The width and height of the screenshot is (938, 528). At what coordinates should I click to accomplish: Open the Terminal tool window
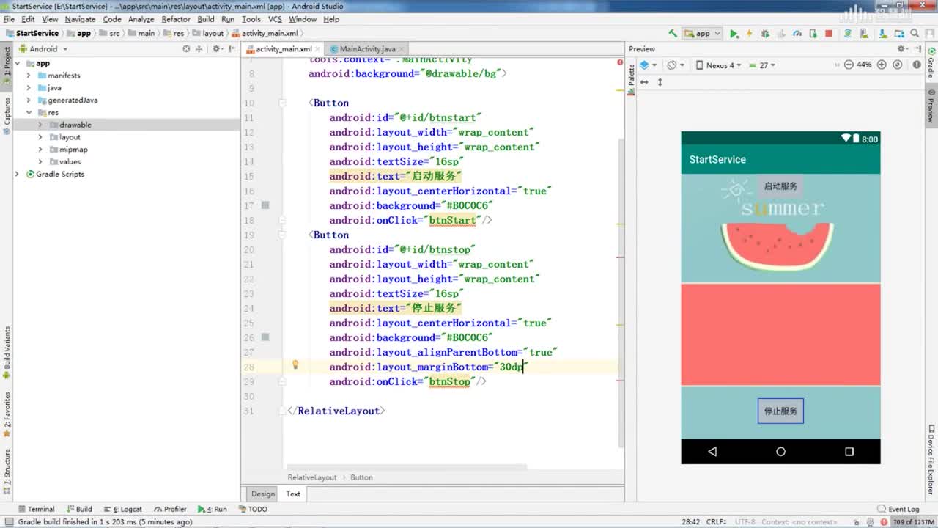tap(36, 509)
